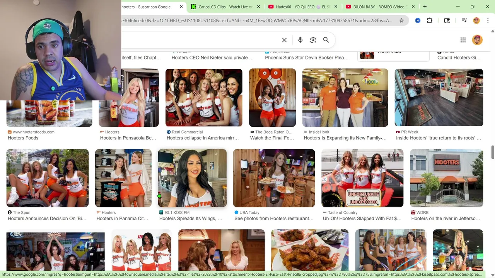Submit search with magnifier icon

(326, 40)
